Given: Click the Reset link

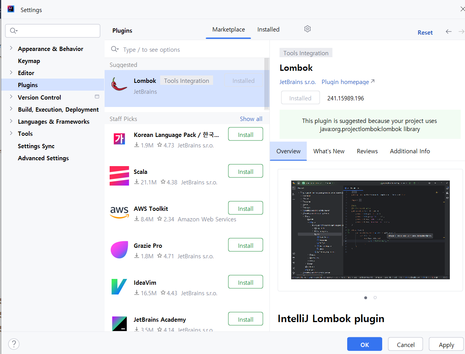Looking at the screenshot, I should click(425, 33).
